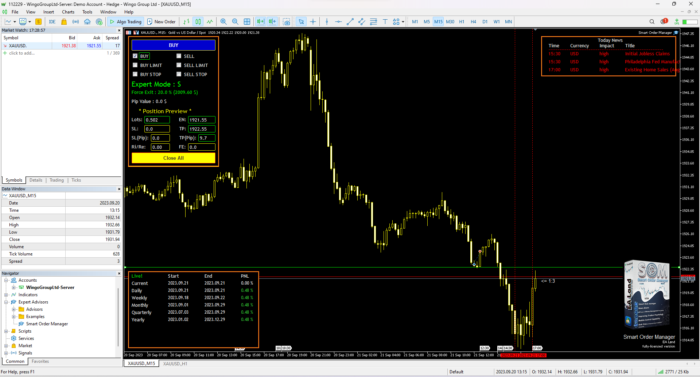The height and width of the screenshot is (377, 700).
Task: Tick the BUY STOP checkbox
Action: click(135, 74)
